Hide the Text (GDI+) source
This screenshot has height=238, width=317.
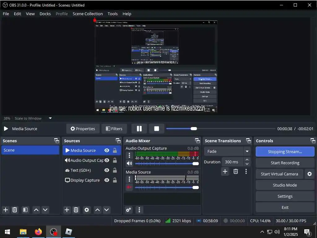point(107,170)
